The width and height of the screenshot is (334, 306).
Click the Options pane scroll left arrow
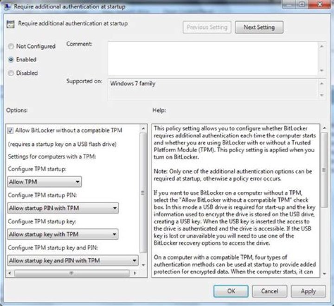[x=10, y=273]
